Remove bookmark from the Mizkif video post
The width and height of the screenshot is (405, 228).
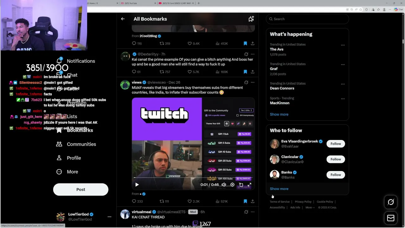(x=245, y=201)
